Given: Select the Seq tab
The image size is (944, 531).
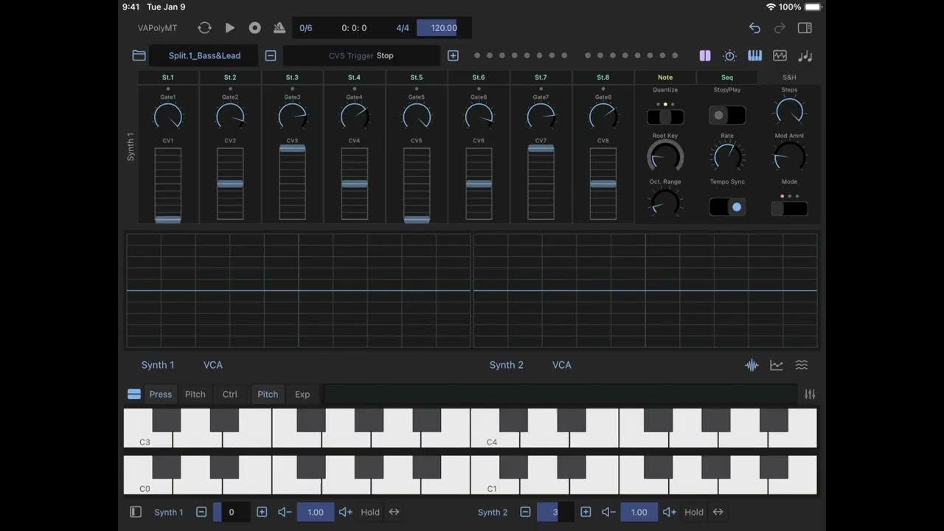Looking at the screenshot, I should tap(727, 77).
